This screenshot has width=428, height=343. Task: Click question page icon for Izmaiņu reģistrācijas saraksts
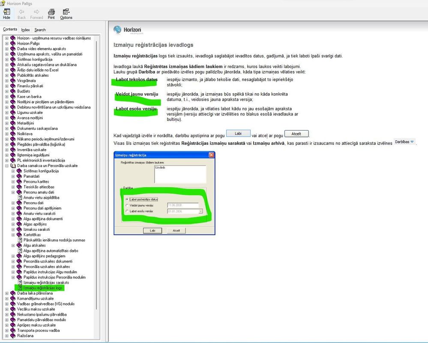[x=20, y=283]
